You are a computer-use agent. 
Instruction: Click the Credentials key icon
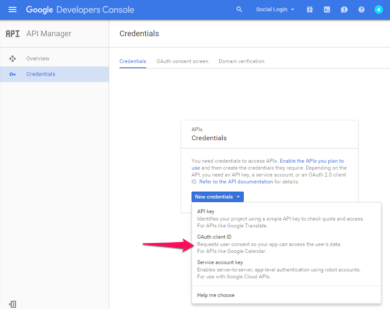(13, 74)
